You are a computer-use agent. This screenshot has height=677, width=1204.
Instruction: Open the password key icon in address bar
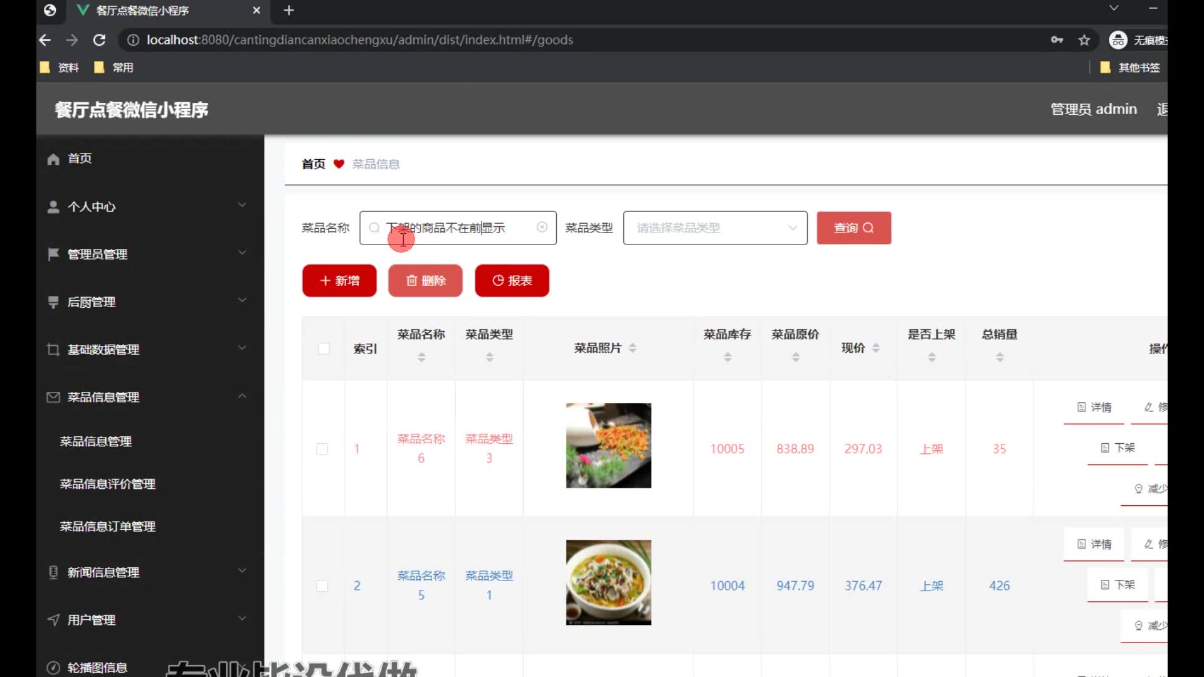pyautogui.click(x=1057, y=40)
